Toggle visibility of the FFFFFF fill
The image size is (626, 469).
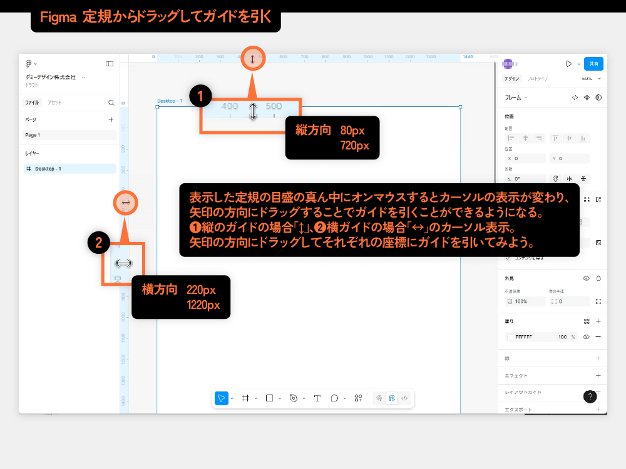[x=587, y=337]
